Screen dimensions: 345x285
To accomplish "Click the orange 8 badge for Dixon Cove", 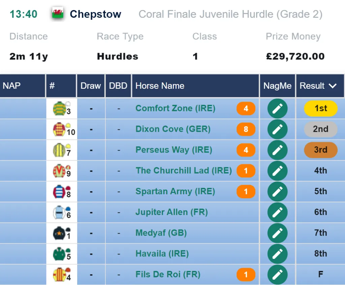I will [246, 129].
